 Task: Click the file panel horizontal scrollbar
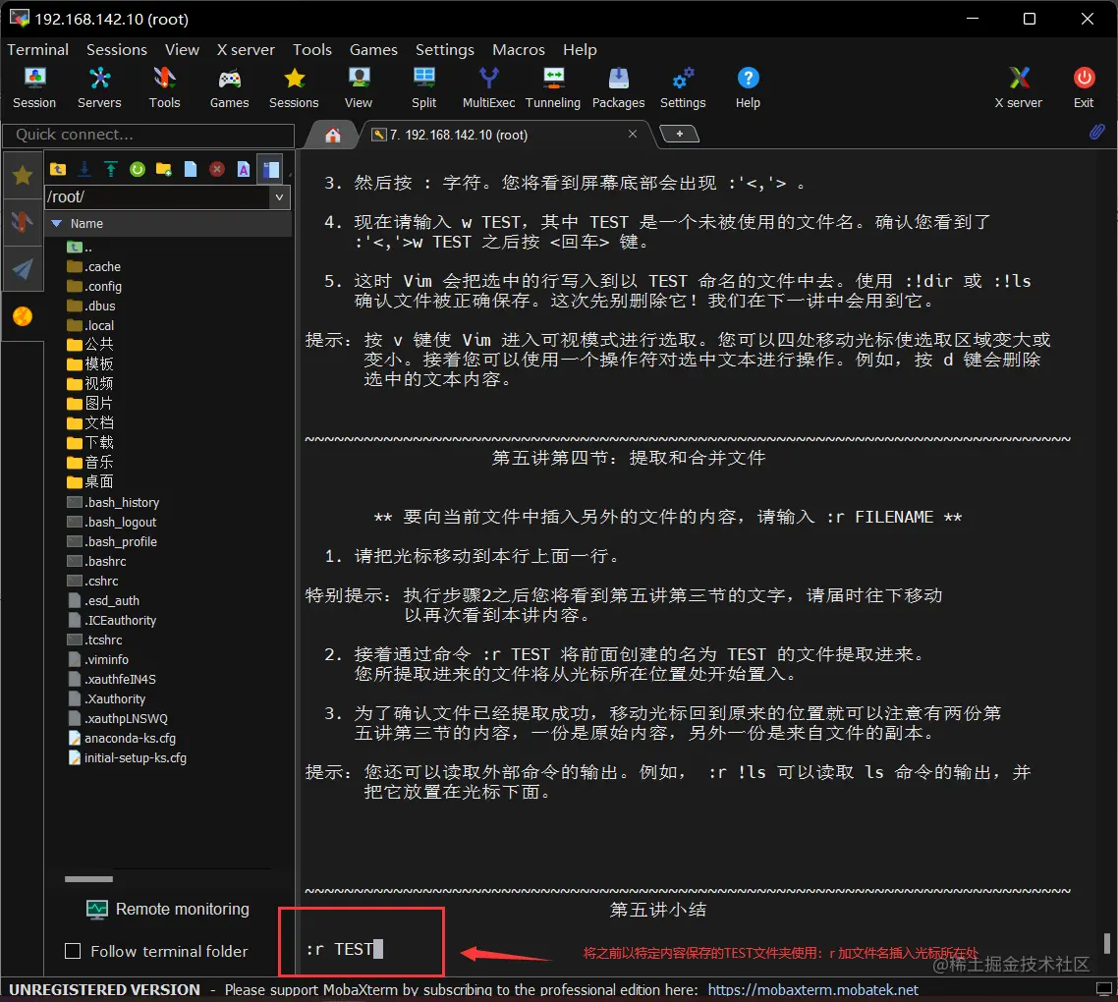click(x=88, y=878)
